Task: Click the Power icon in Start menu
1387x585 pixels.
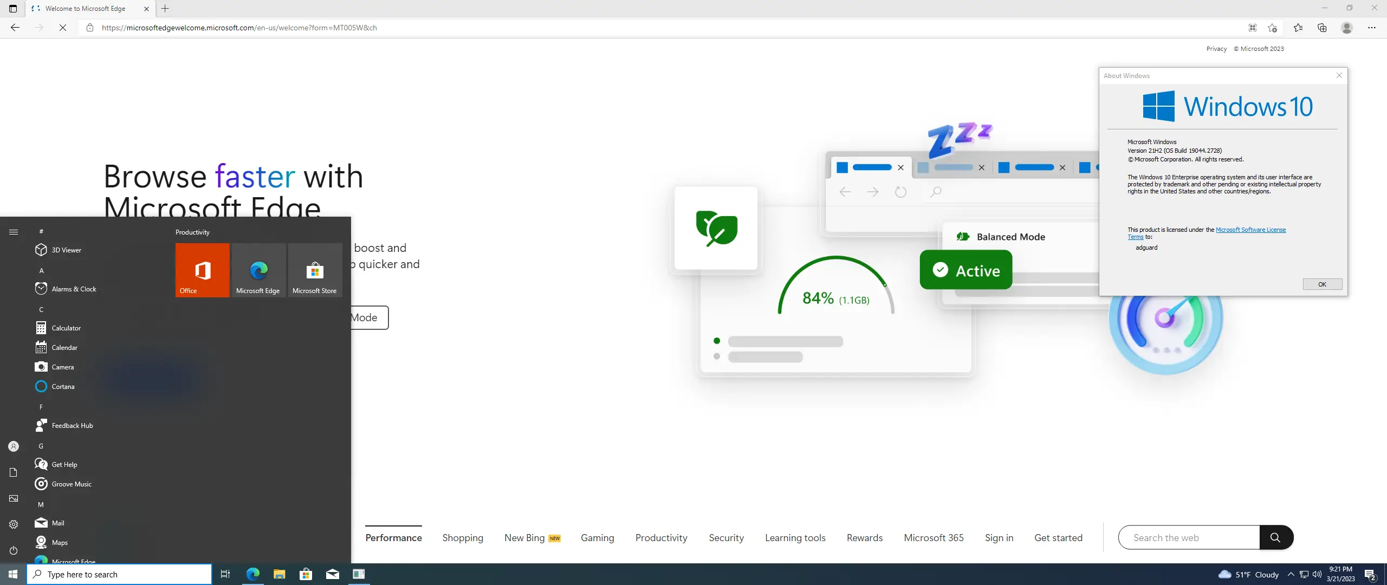Action: coord(14,550)
